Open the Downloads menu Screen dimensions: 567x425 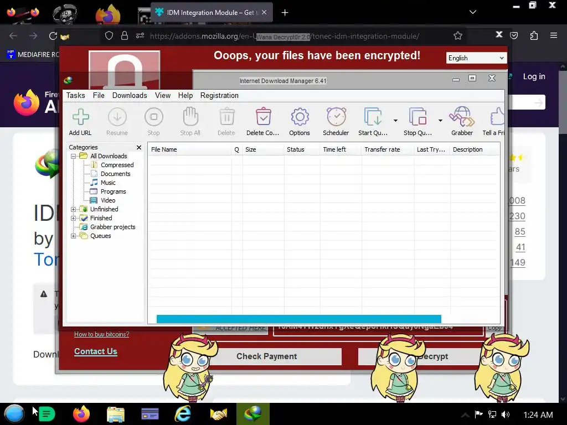click(x=130, y=95)
